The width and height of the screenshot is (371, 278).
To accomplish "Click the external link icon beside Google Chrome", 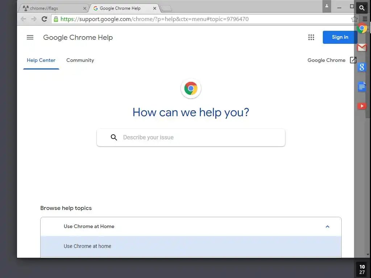I will coord(353,60).
